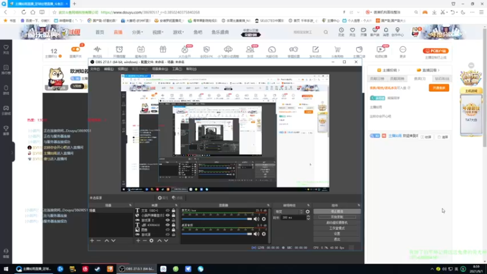This screenshot has width=487, height=274.
Task: Open OBS 场景集合 menu
Action: (x=160, y=69)
